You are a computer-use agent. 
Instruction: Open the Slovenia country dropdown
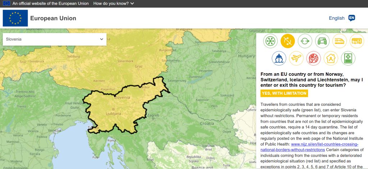pyautogui.click(x=55, y=39)
